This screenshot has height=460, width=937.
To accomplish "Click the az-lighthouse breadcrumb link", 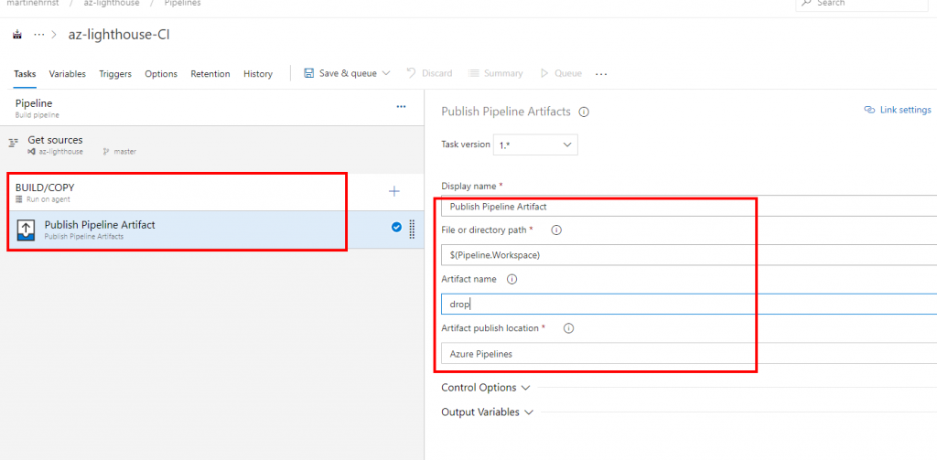I will click(x=113, y=3).
